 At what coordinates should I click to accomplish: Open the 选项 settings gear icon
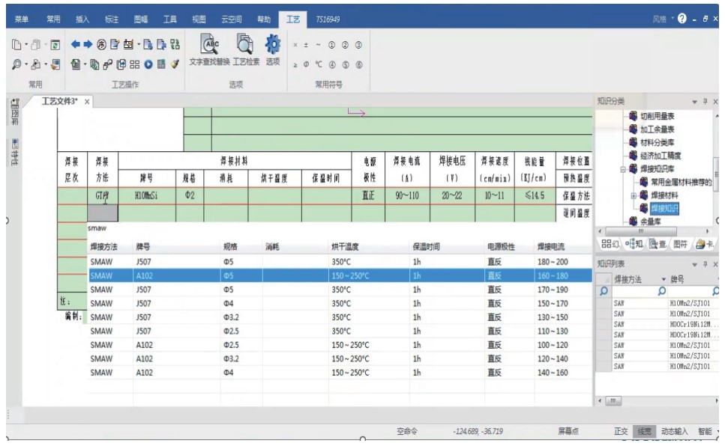point(273,45)
